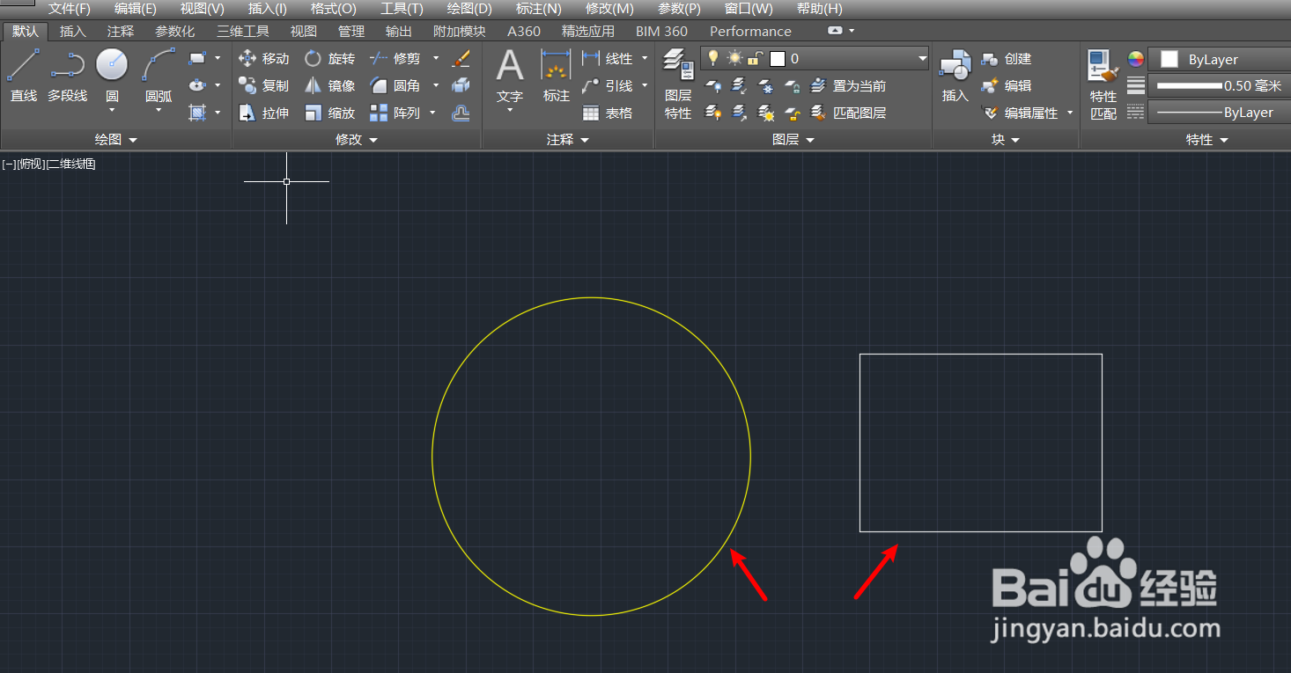Image resolution: width=1291 pixels, height=673 pixels.
Task: Select the 拉伸 stretch tool
Action: click(x=263, y=113)
